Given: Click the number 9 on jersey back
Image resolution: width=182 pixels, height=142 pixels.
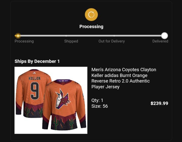Looking at the screenshot, I should click(x=35, y=91).
